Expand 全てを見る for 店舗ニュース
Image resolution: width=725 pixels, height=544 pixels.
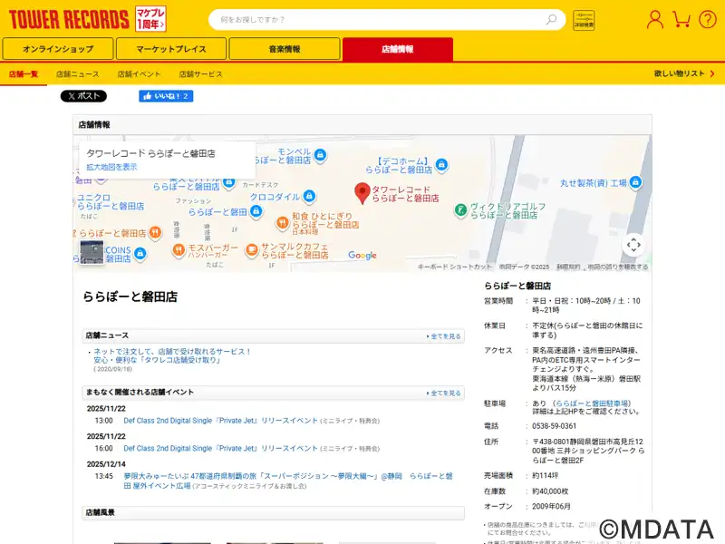pos(444,336)
